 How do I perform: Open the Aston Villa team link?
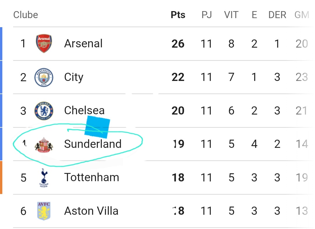91,211
